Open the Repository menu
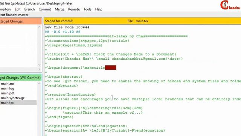The height and width of the screenshot is (136, 241). point(5,9)
